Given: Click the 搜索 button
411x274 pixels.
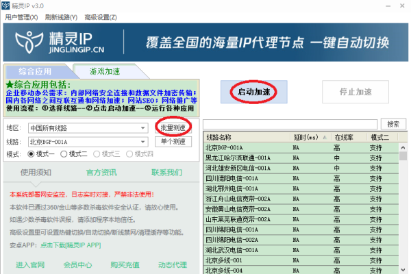Looking at the screenshot, I should tap(393, 124).
